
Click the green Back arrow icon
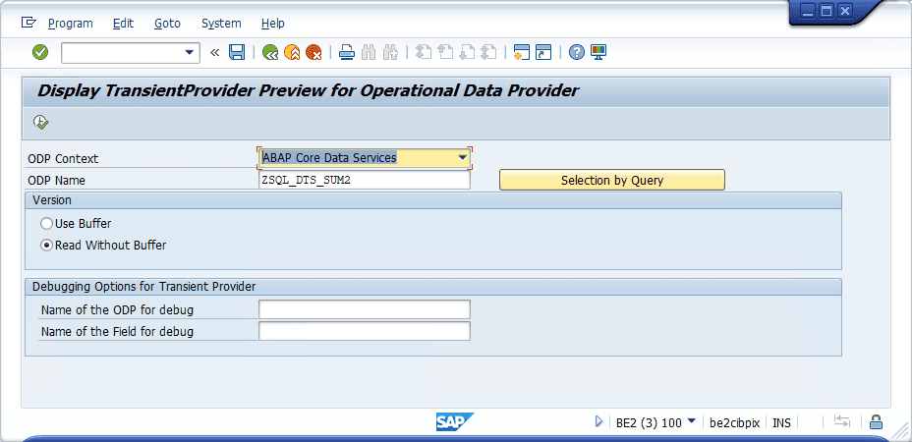tap(270, 52)
